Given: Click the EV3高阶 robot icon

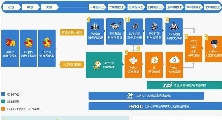Looking at the screenshot, I should (174, 26).
